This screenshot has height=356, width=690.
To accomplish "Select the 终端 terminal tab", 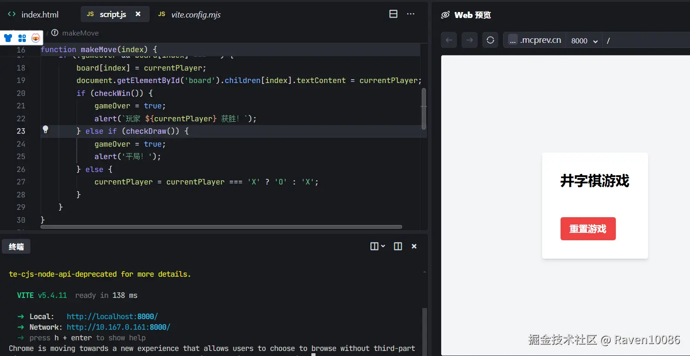I will tap(16, 247).
